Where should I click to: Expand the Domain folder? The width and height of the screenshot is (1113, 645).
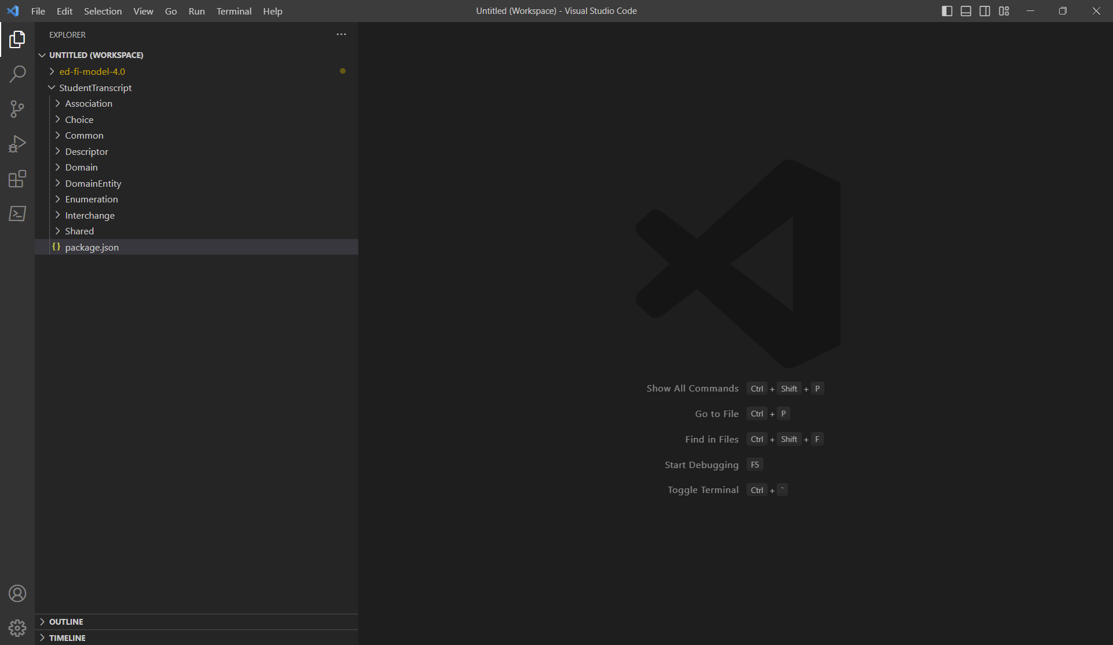[x=197, y=167]
